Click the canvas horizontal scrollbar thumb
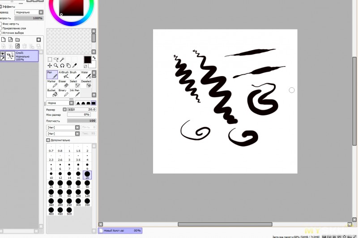This screenshot has width=358, height=238. (x=225, y=224)
